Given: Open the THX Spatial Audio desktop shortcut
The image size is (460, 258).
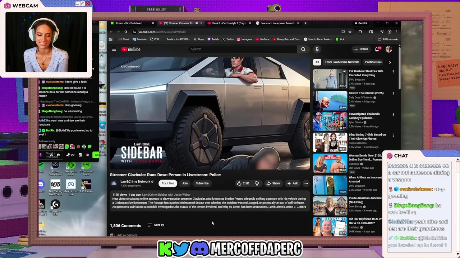Looking at the screenshot, I should [71, 168].
